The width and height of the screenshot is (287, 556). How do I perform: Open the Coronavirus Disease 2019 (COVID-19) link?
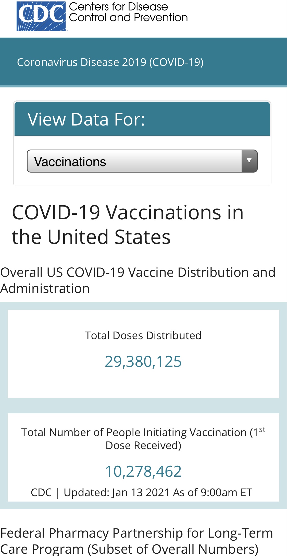coord(110,62)
